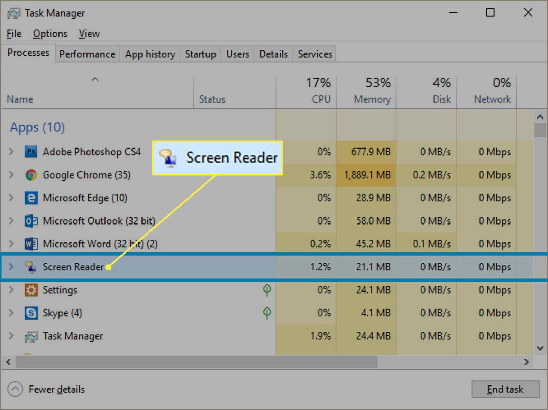This screenshot has width=548, height=410.
Task: Click the Screen Reader row icon
Action: coord(31,267)
